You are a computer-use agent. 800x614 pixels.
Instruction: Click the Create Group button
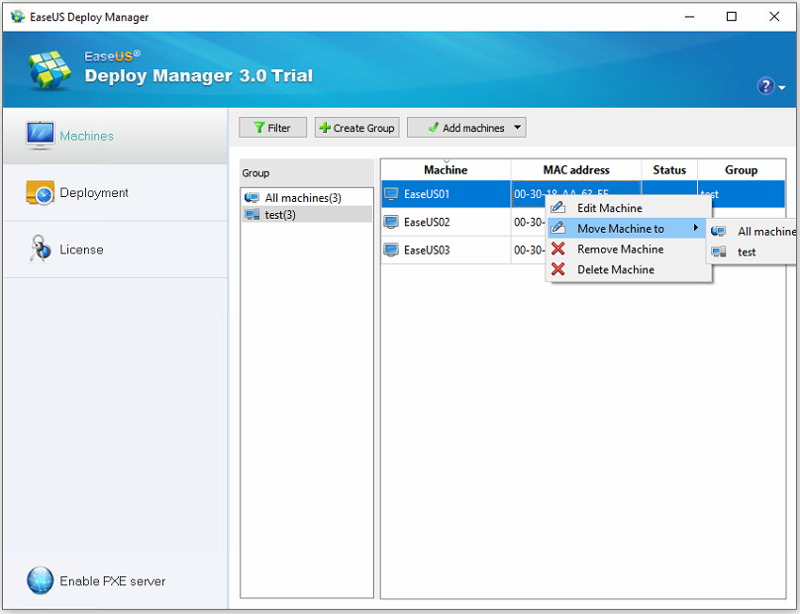(x=356, y=128)
